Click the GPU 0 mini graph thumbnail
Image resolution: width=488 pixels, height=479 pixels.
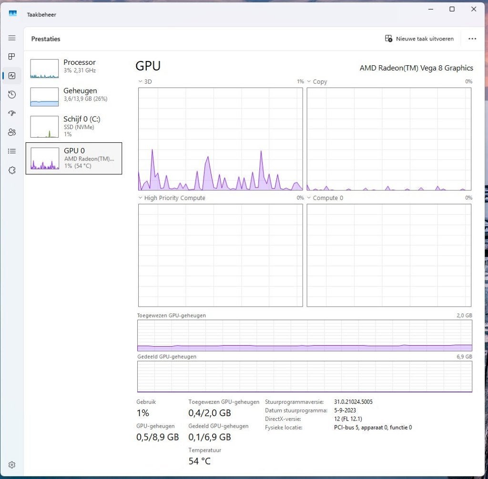point(44,159)
